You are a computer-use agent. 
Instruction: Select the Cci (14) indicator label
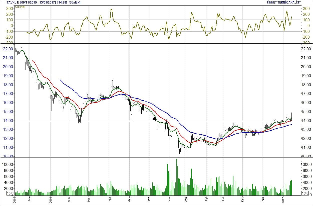21,7
